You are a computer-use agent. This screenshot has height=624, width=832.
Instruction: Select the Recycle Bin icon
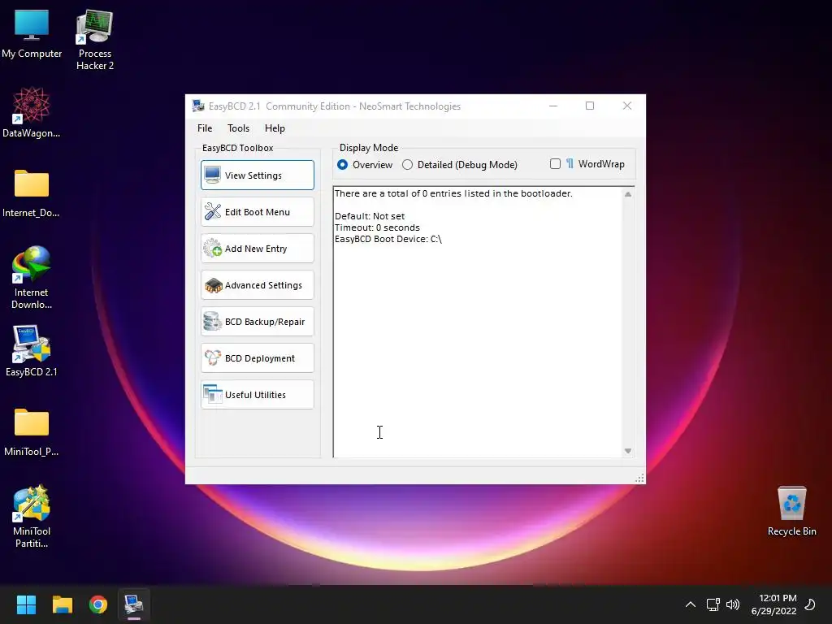coord(791,511)
